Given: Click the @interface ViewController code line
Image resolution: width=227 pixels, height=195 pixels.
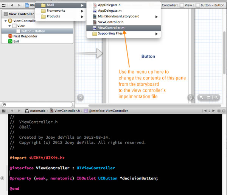Looking at the screenshot, I should 62,168.
